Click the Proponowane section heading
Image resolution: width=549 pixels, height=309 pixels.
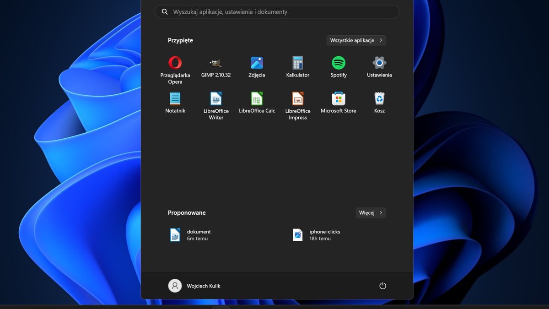[x=187, y=212]
